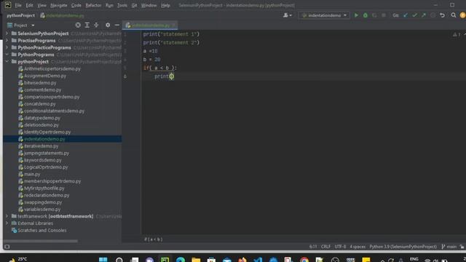Start debugging with the green bug icon
The height and width of the screenshot is (262, 466).
coord(366,15)
